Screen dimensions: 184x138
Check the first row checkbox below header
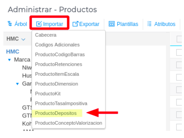coord(179,52)
